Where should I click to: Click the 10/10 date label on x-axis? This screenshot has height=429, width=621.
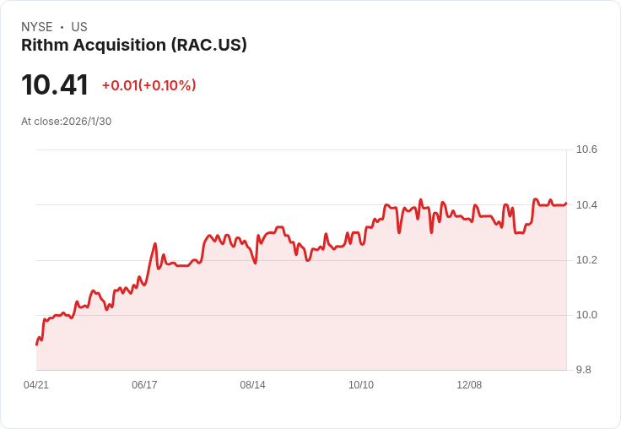click(361, 384)
